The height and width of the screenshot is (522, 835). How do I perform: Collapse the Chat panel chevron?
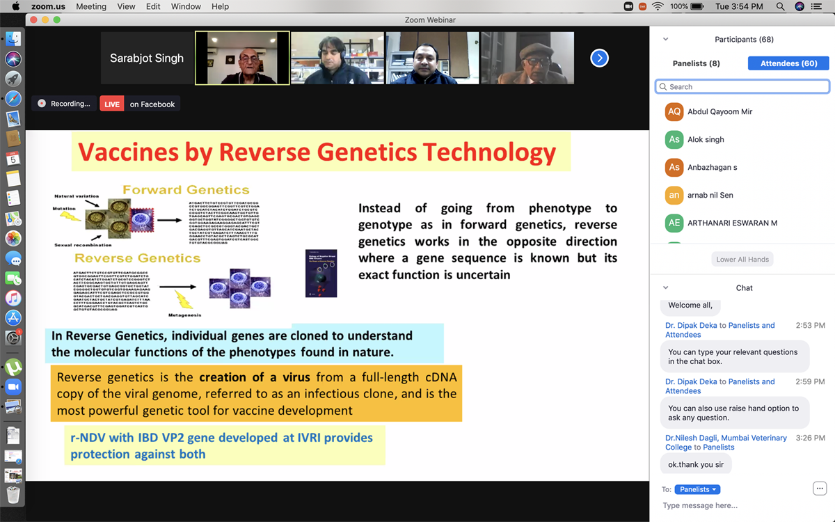pos(666,287)
